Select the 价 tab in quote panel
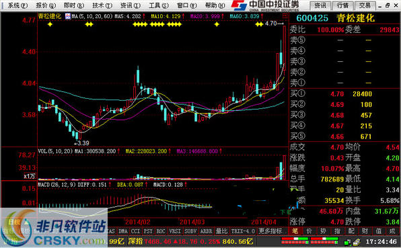This screenshot has width=401, height=248. pyautogui.click(x=309, y=231)
